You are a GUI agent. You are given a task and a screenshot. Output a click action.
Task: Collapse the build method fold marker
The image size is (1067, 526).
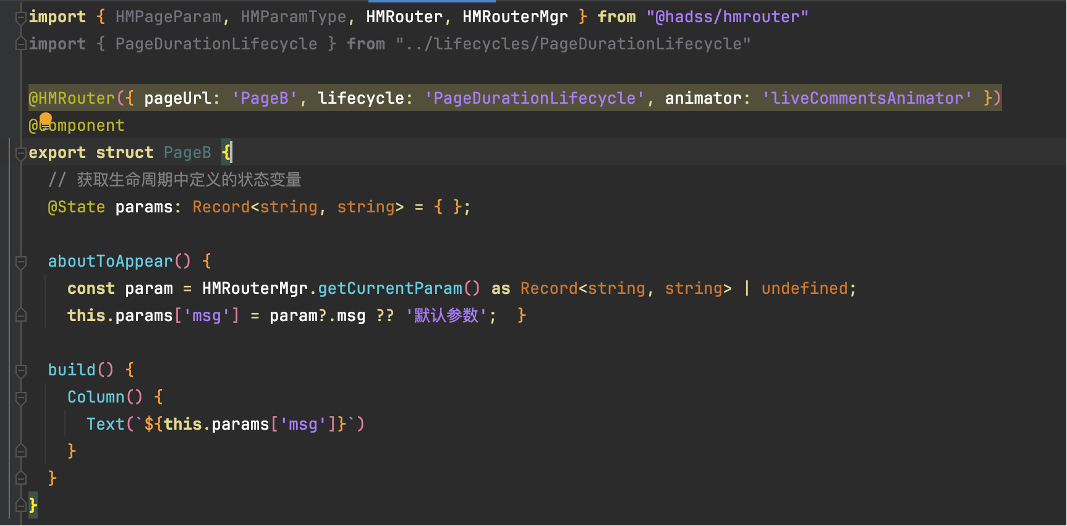(20, 370)
